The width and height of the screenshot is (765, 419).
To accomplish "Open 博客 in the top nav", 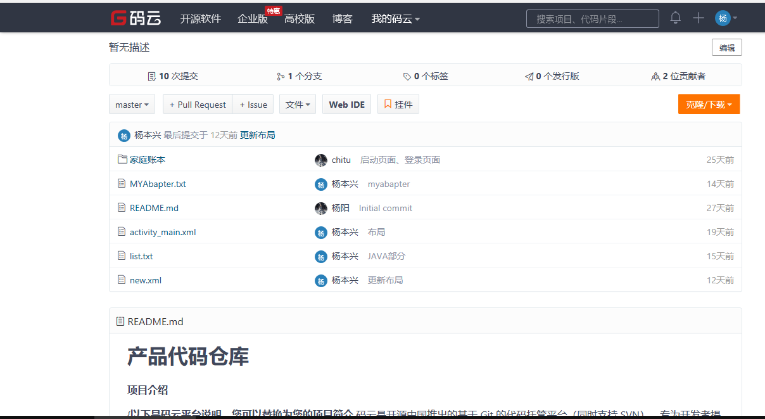I will tap(343, 19).
